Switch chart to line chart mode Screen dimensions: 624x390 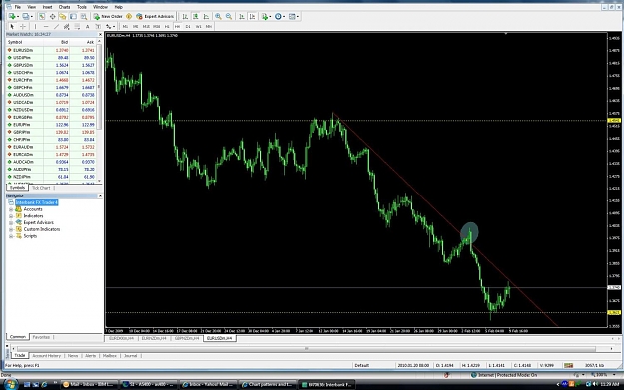point(206,16)
